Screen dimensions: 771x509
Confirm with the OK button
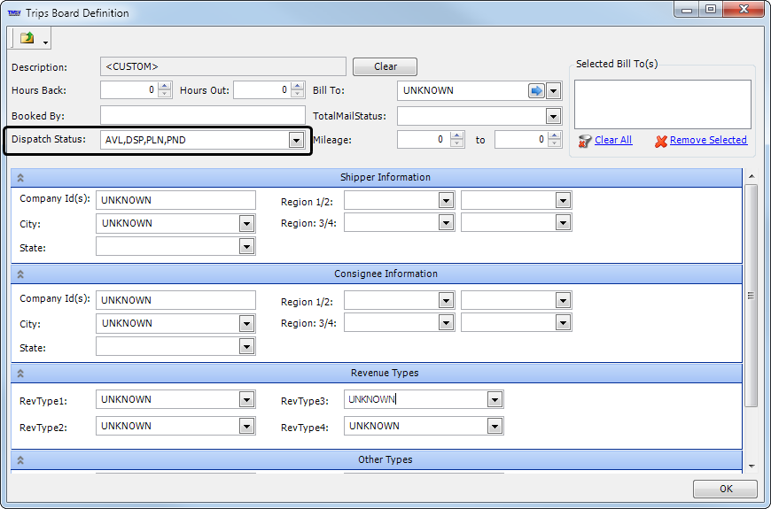click(725, 489)
